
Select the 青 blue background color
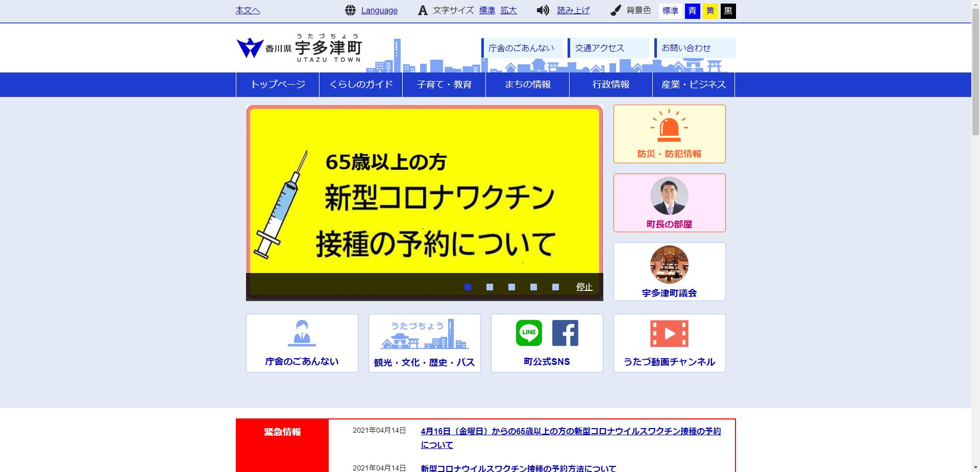coord(692,10)
